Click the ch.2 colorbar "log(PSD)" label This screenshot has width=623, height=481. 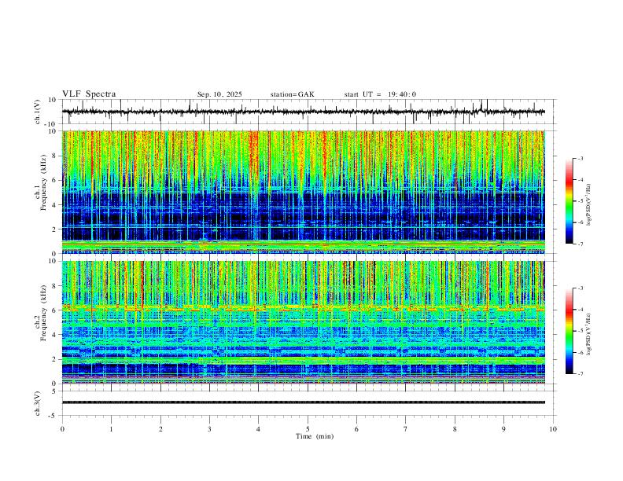pyautogui.click(x=588, y=334)
